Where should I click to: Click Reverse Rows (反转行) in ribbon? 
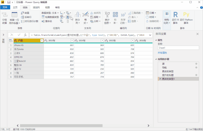tap(28, 17)
